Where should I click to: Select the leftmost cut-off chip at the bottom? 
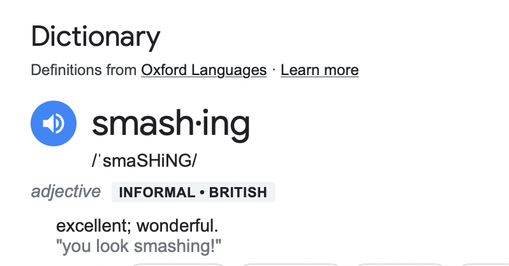pos(179,263)
